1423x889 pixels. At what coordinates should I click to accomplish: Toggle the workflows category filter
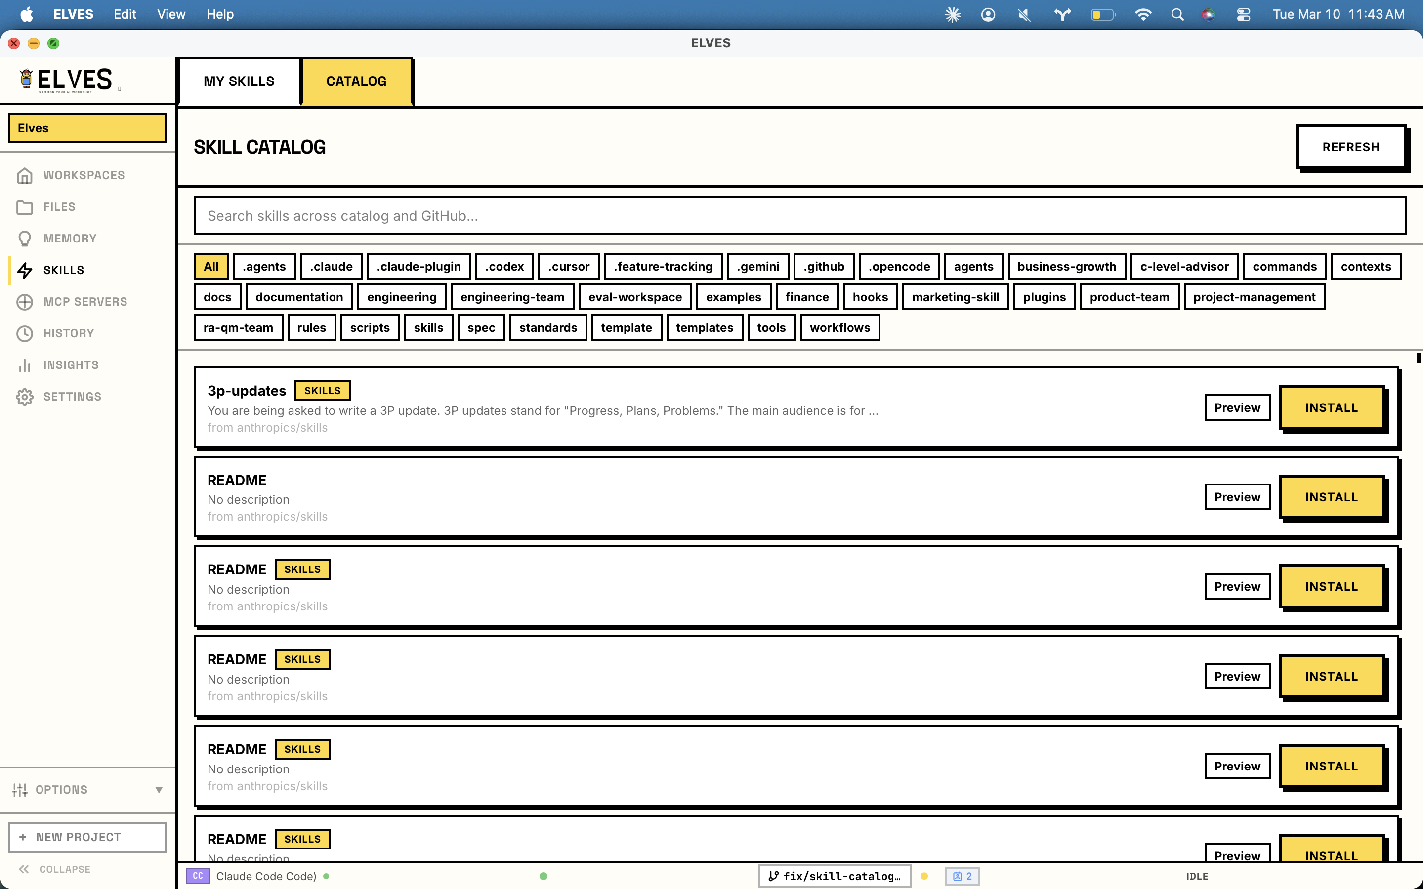[x=839, y=327]
